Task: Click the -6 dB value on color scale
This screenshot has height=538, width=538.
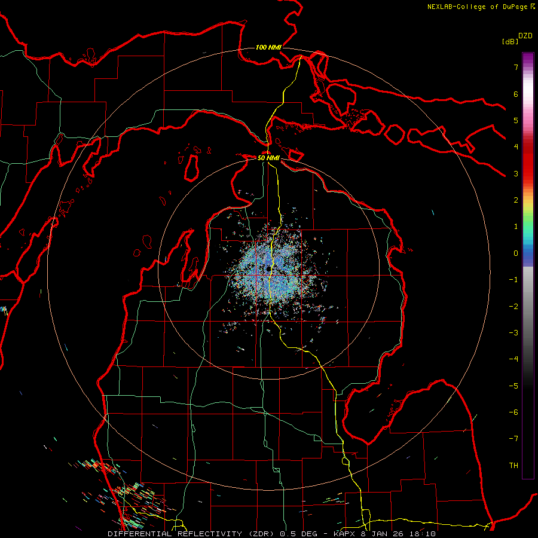Action: (513, 412)
